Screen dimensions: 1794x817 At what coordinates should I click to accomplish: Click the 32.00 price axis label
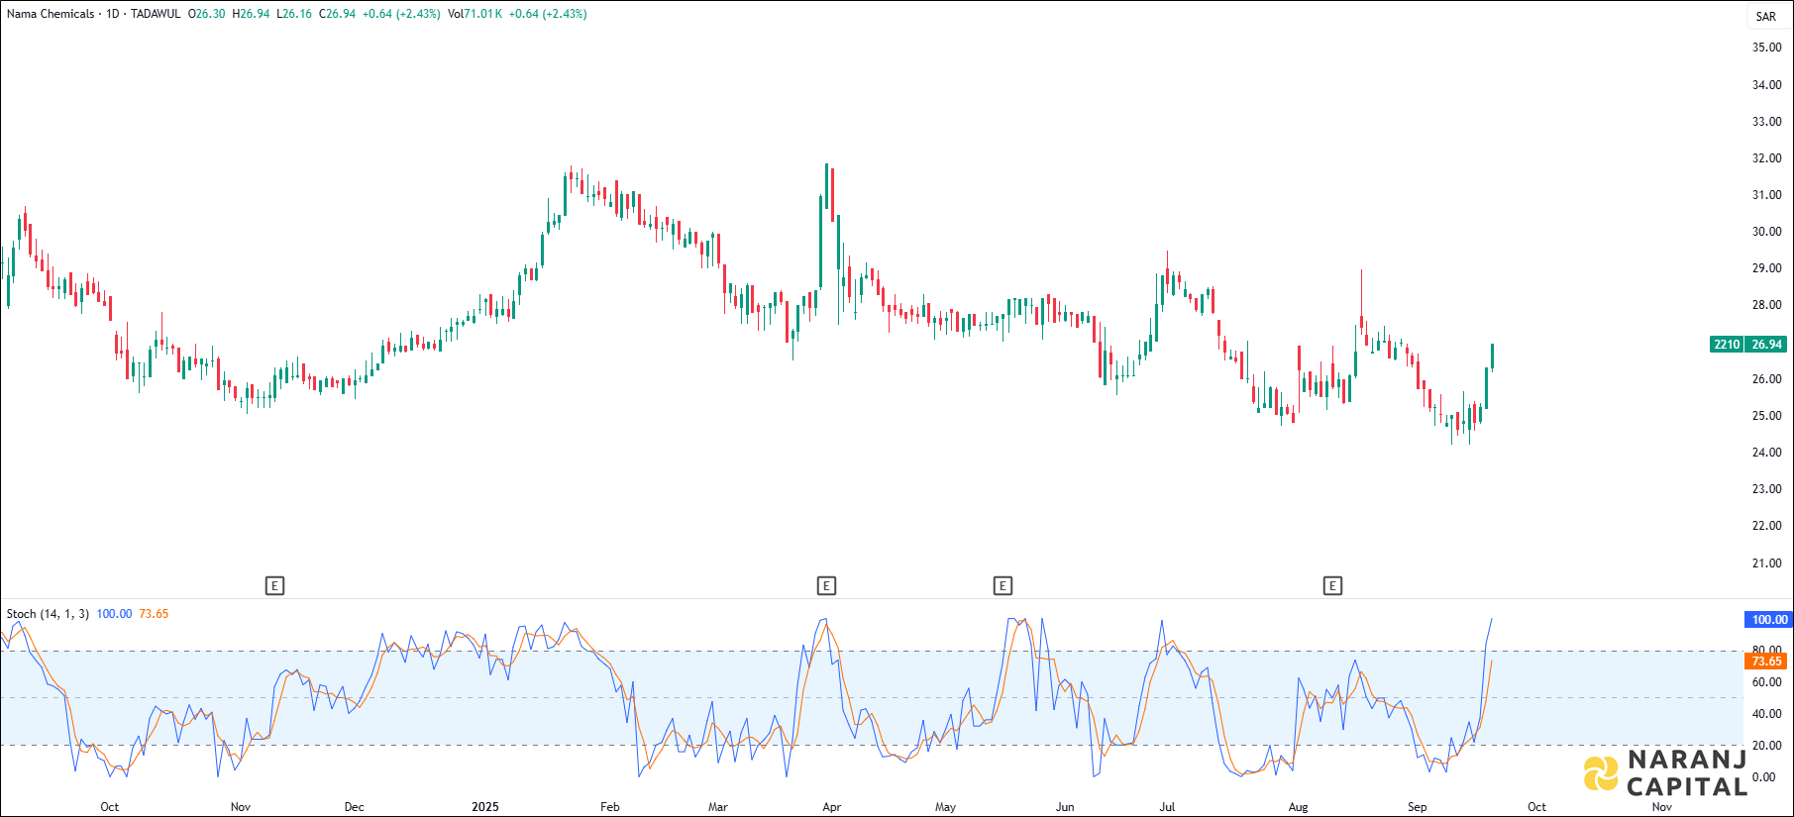(1766, 158)
